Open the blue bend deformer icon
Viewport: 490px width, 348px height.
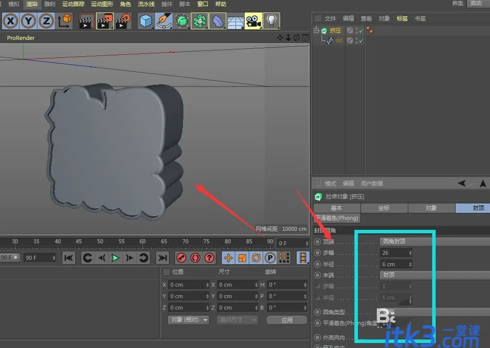click(x=217, y=21)
